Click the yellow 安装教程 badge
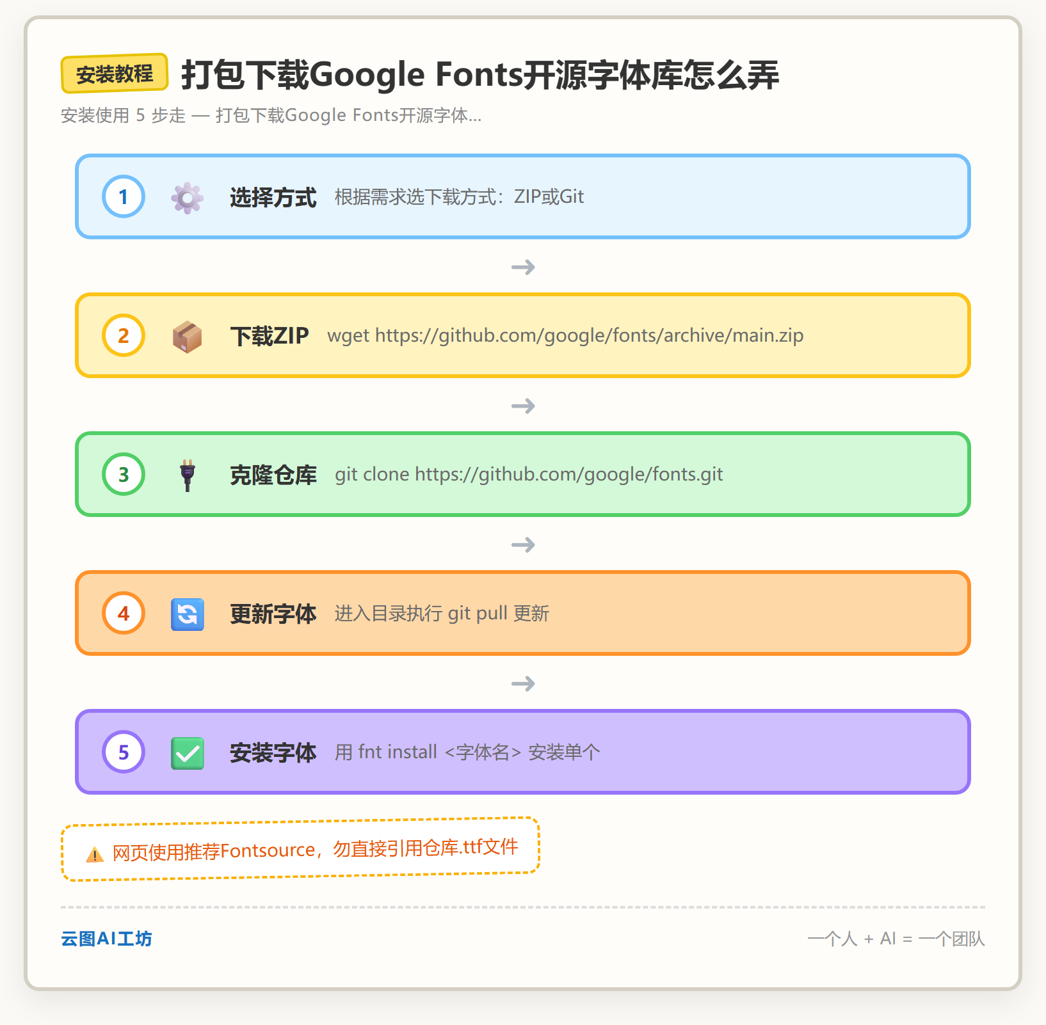This screenshot has width=1046, height=1025. tap(115, 74)
